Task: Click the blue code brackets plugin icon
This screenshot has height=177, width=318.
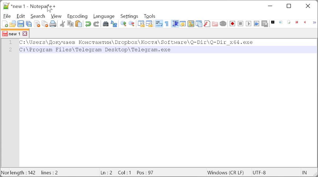Action: [281, 22]
